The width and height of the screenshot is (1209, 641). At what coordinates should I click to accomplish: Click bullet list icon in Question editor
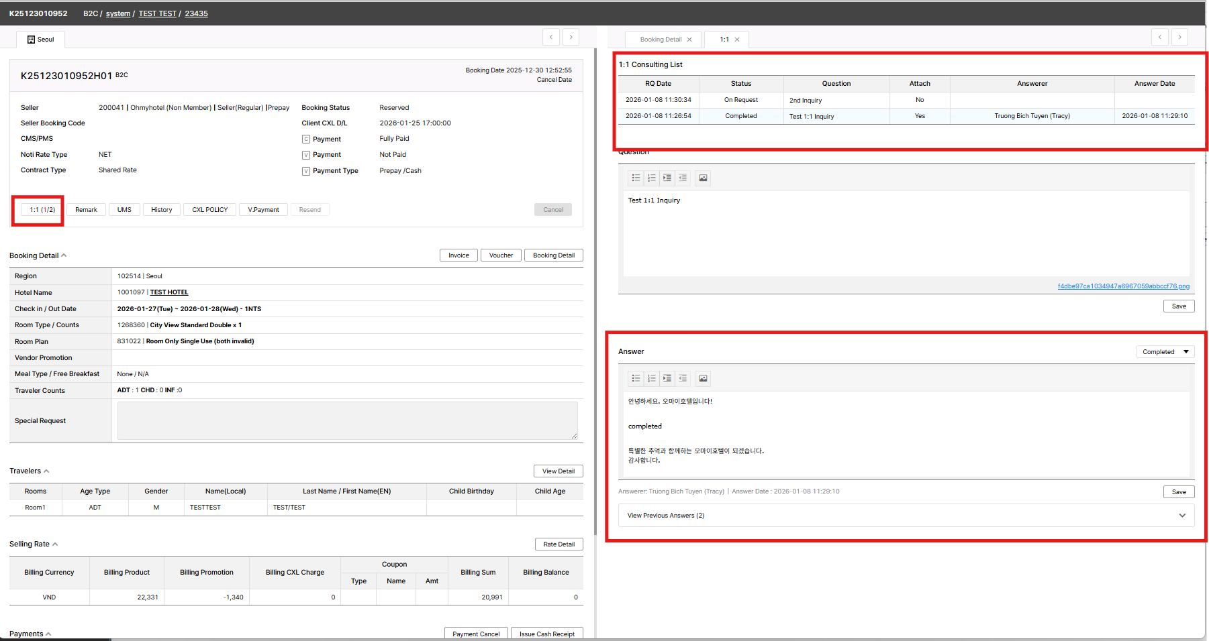[636, 178]
